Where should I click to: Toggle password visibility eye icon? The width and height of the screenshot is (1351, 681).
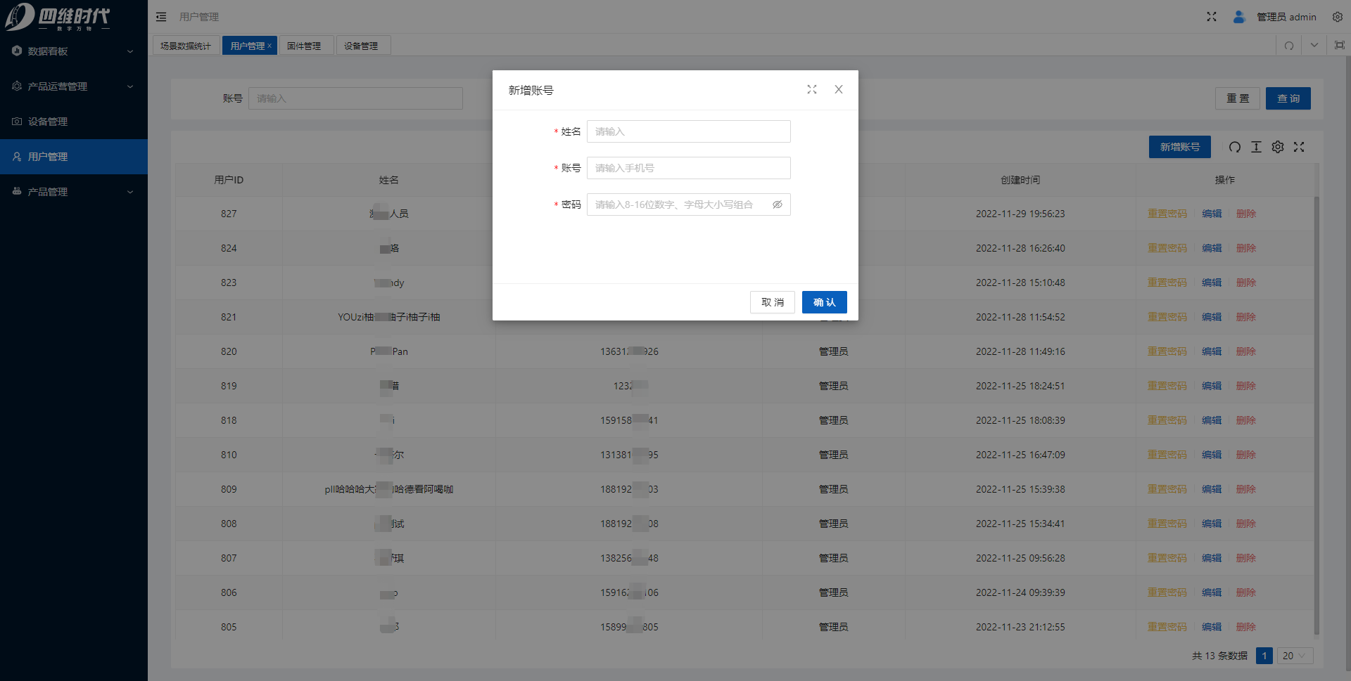point(777,205)
